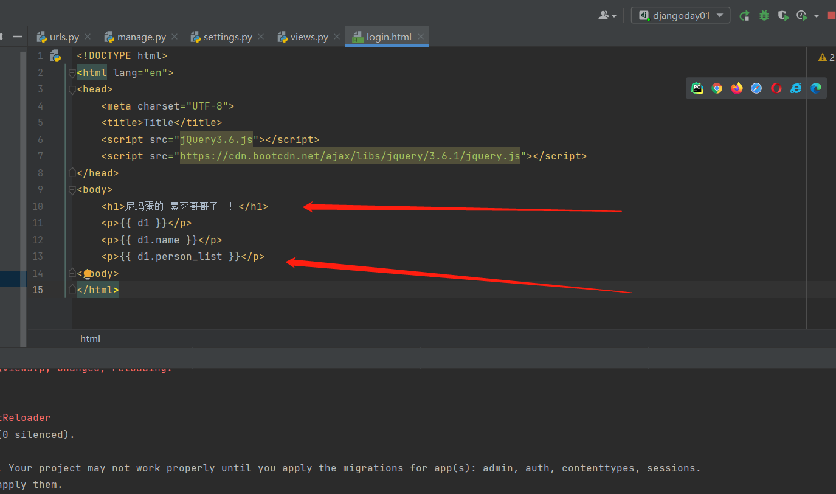
Task: Click the h1 heading line with Chinese text
Action: [x=185, y=207]
